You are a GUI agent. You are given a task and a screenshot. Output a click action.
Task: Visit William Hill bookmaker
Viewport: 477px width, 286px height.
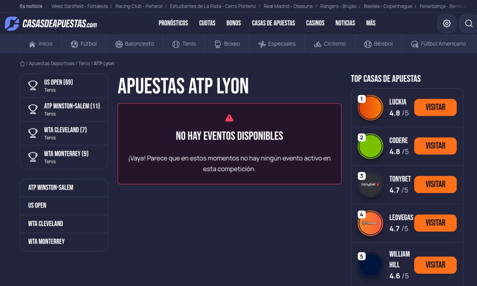click(x=435, y=265)
